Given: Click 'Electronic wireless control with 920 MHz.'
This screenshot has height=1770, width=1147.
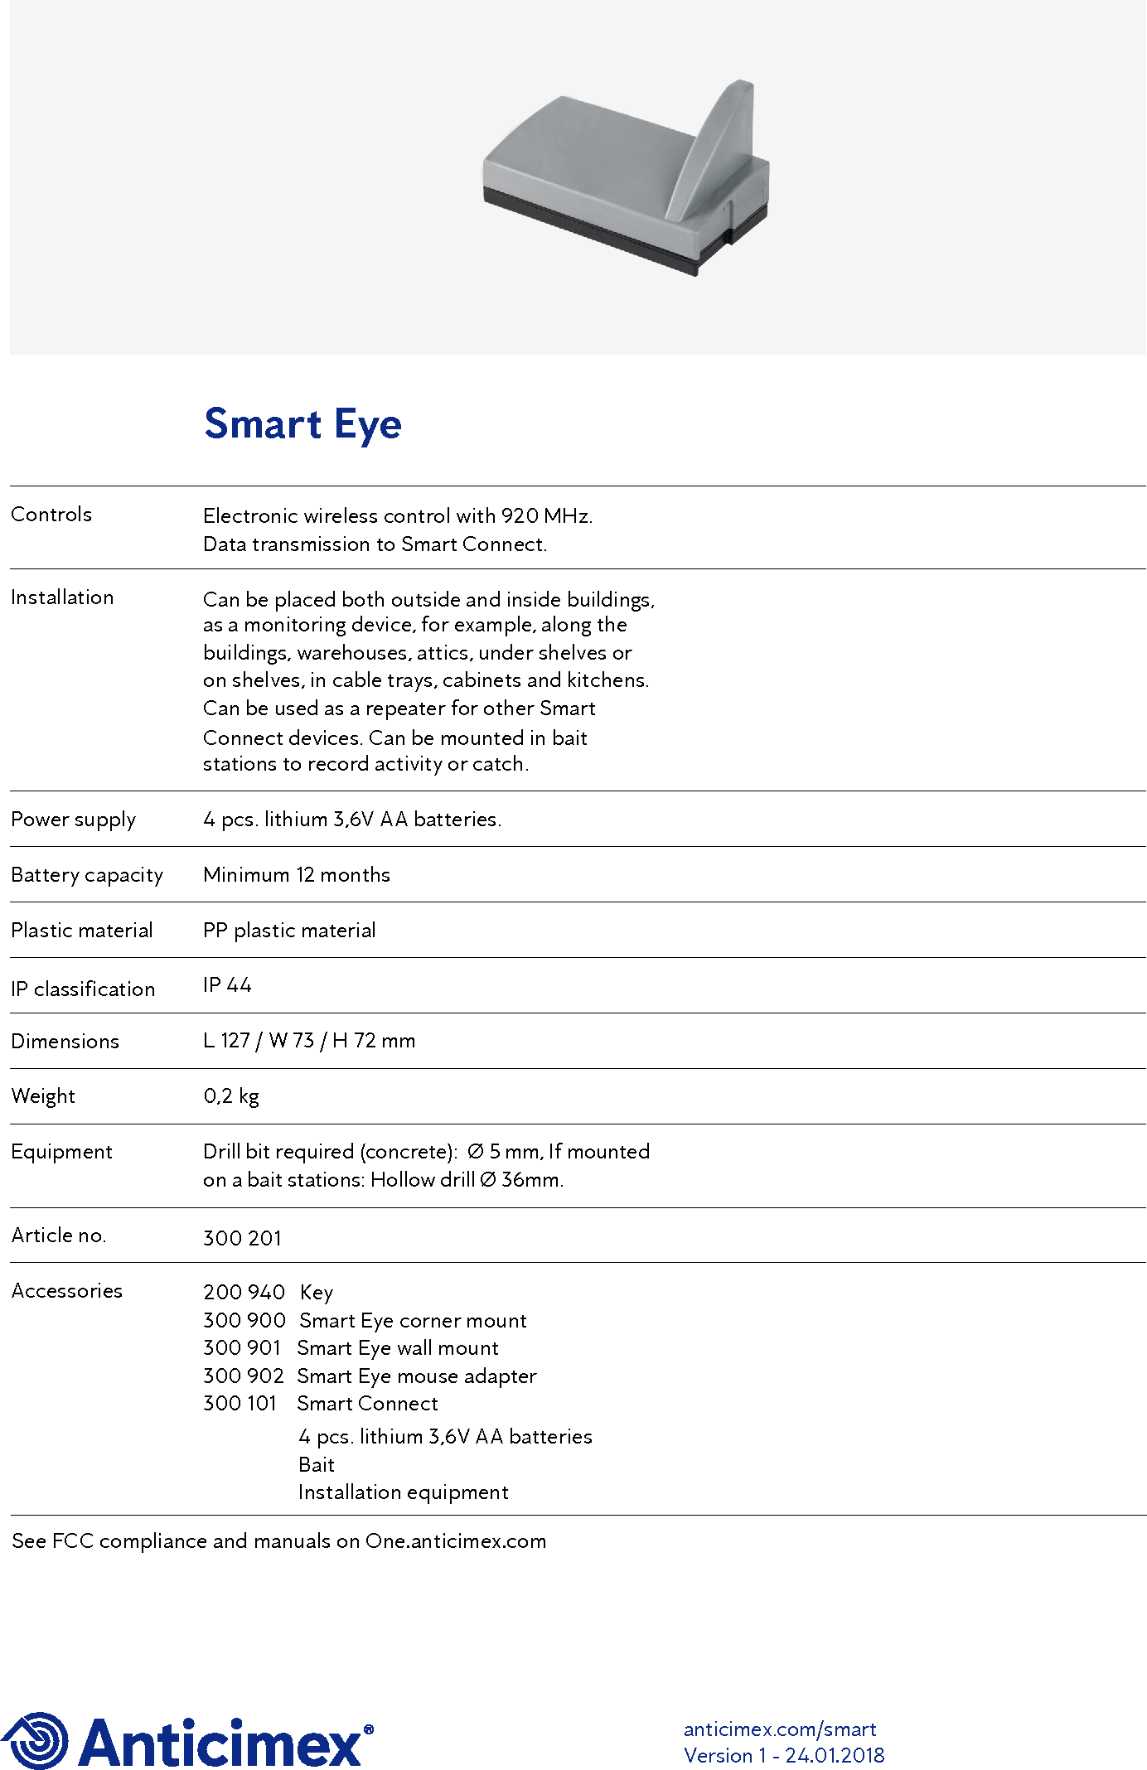Looking at the screenshot, I should pos(398,515).
